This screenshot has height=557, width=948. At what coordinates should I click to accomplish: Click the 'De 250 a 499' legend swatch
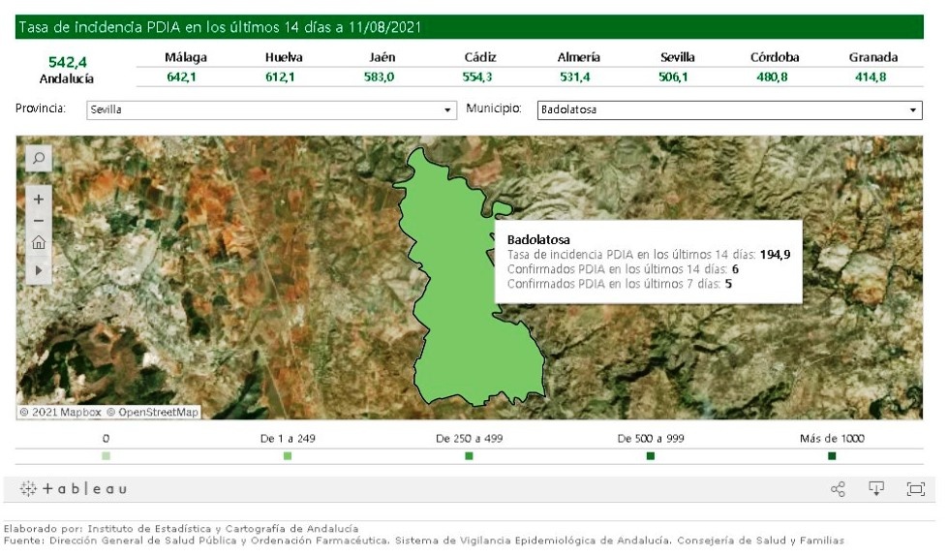[x=469, y=456]
